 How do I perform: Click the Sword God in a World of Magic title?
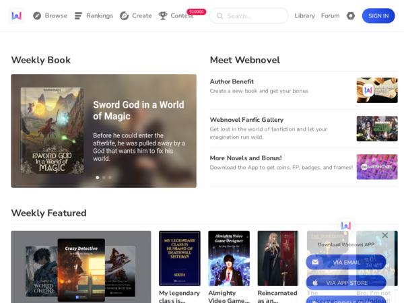click(139, 110)
